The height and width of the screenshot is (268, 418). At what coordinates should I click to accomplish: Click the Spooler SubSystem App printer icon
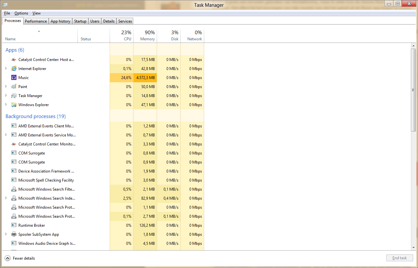point(14,234)
